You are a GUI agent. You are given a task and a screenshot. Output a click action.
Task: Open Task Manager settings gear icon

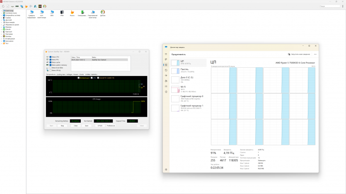click(x=166, y=170)
